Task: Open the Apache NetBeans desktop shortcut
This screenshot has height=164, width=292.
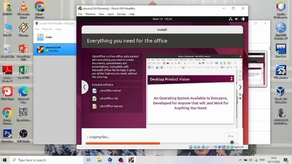Action: click(281, 10)
